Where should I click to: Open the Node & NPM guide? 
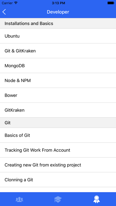coord(58,81)
